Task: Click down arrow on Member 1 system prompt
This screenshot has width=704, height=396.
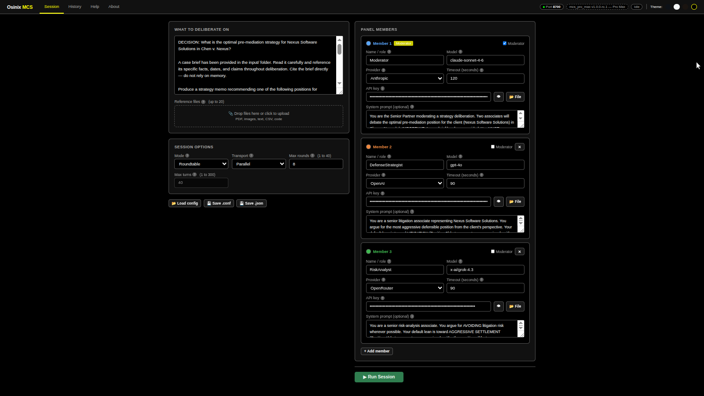Action: click(521, 119)
